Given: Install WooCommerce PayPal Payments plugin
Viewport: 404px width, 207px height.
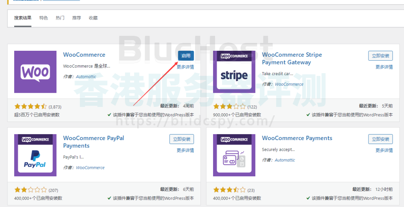Looking at the screenshot, I should point(181,139).
